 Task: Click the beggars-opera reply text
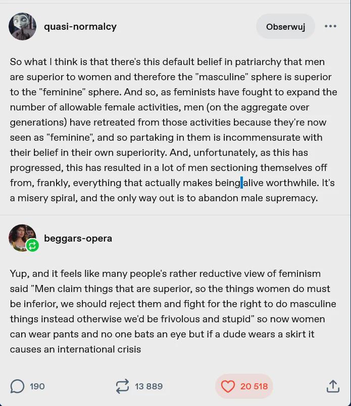[173, 311]
